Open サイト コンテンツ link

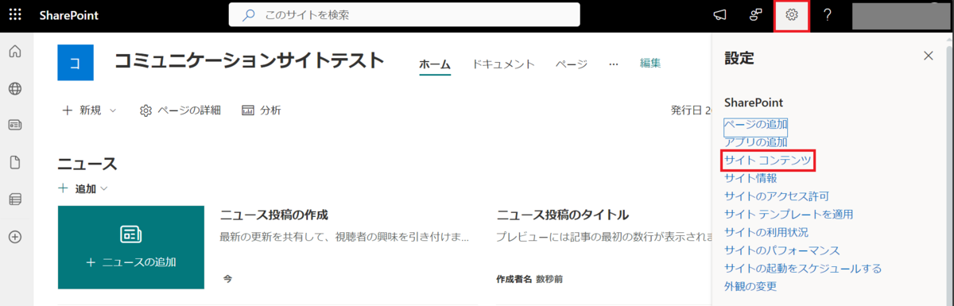pyautogui.click(x=768, y=161)
